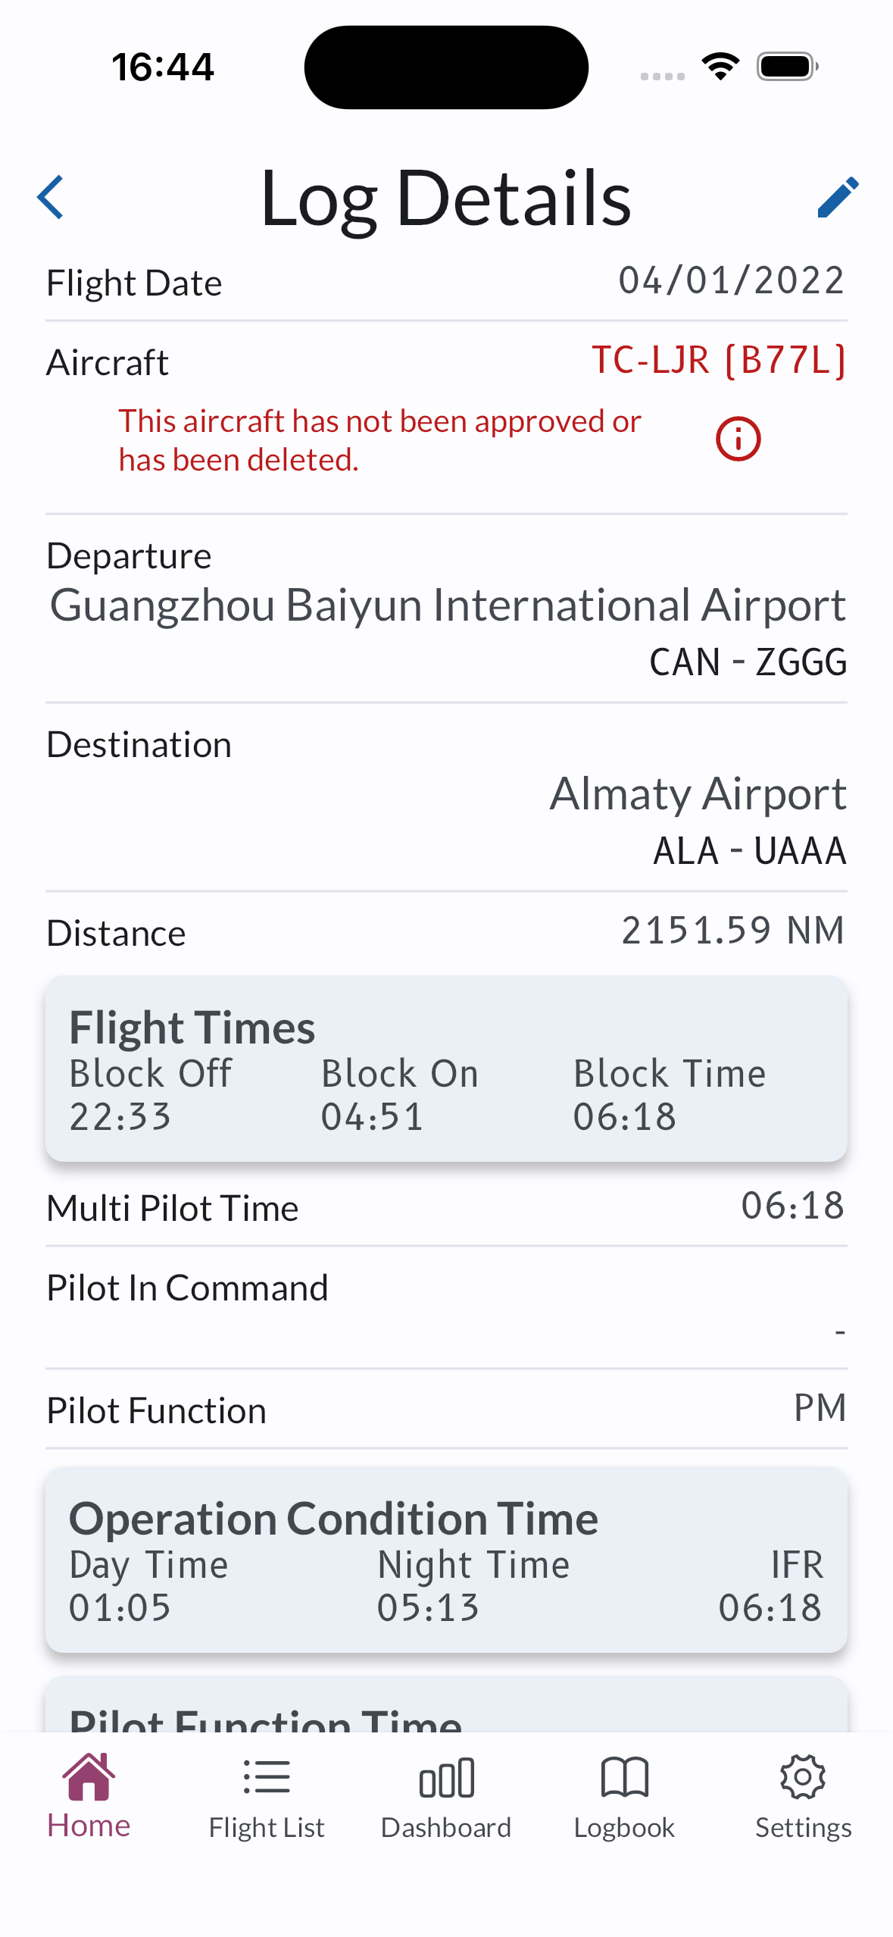Tap the Multi Pilot Time row
This screenshot has height=1937, width=893.
tap(446, 1206)
